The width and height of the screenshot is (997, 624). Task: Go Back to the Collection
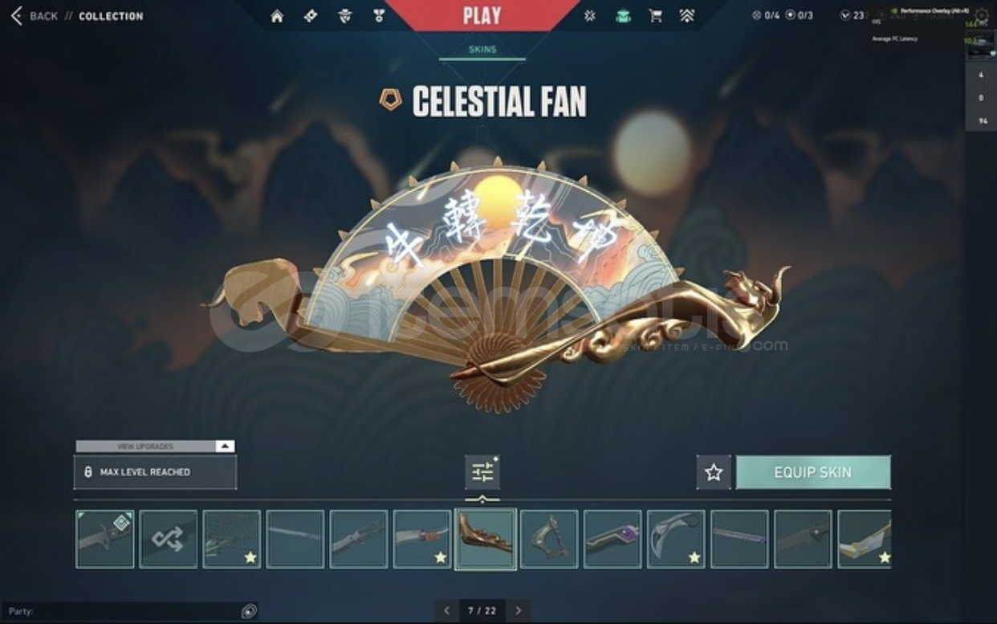(76, 16)
